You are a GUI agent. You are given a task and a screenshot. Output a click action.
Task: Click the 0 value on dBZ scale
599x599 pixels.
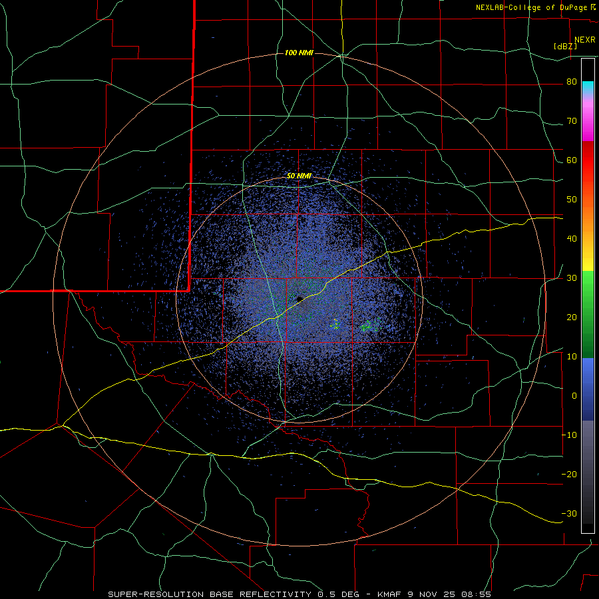(x=574, y=396)
